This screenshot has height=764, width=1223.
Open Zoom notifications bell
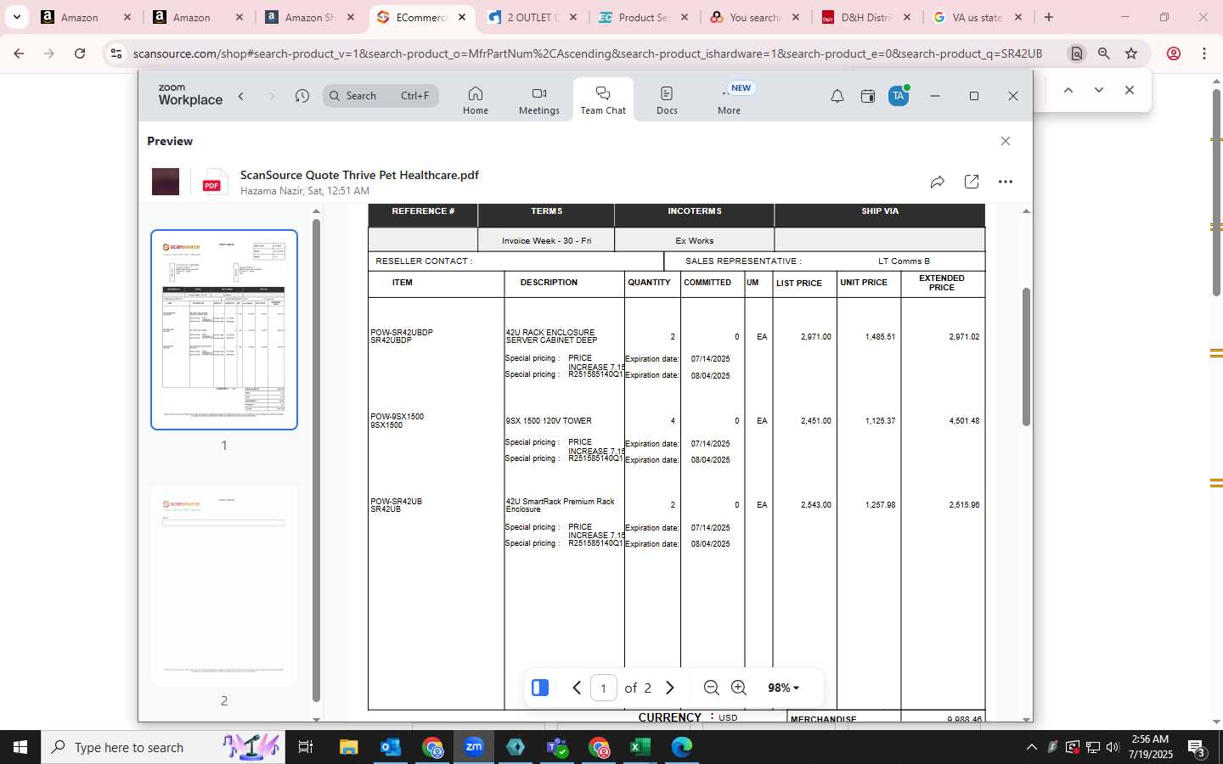click(837, 96)
